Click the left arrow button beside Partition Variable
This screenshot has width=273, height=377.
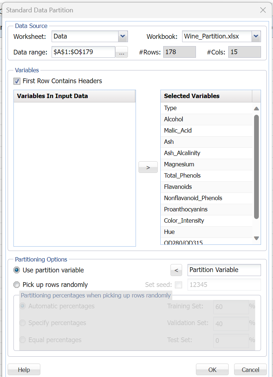pos(176,270)
